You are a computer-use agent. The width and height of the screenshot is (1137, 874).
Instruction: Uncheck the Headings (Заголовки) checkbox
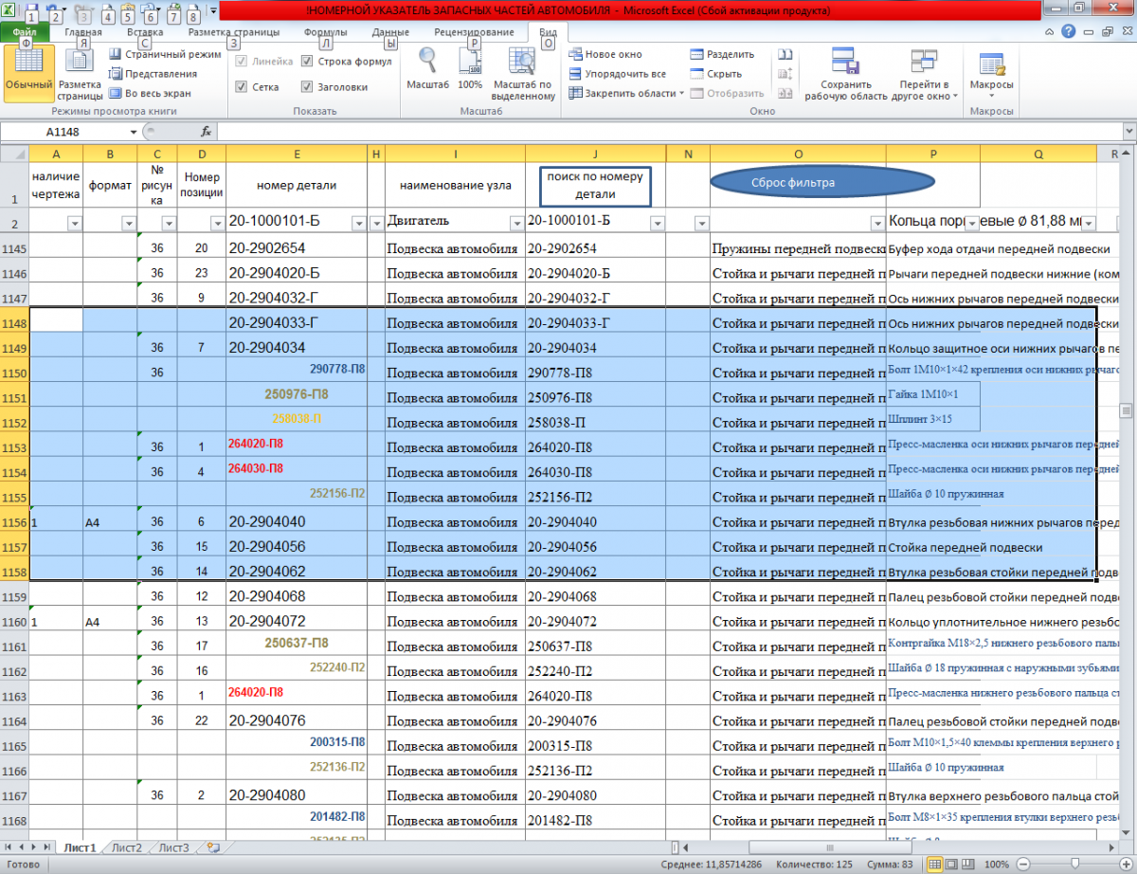point(308,87)
